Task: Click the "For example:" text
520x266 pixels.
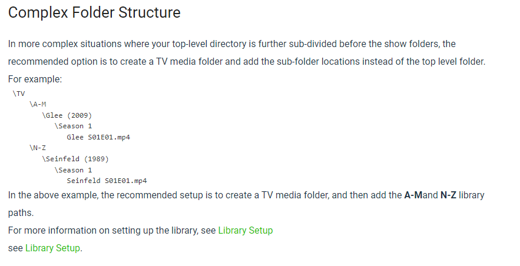Action: pyautogui.click(x=35, y=79)
